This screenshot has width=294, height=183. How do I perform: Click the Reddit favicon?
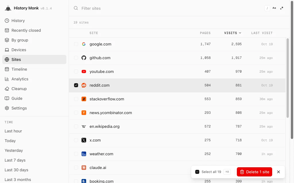84,85
